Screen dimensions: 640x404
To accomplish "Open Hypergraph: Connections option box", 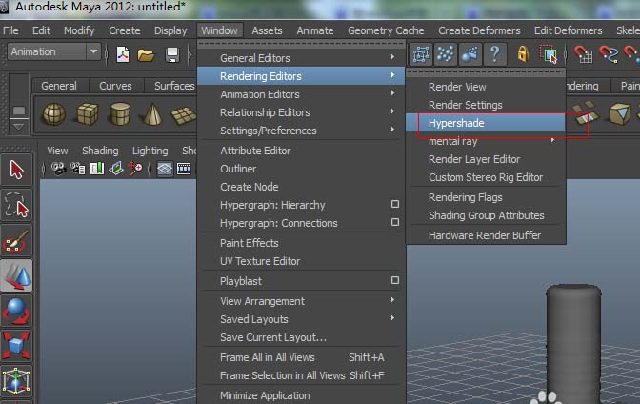I will pos(395,222).
